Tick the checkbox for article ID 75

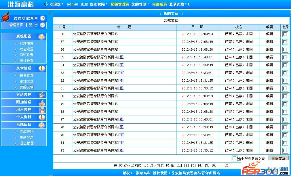coord(285,135)
